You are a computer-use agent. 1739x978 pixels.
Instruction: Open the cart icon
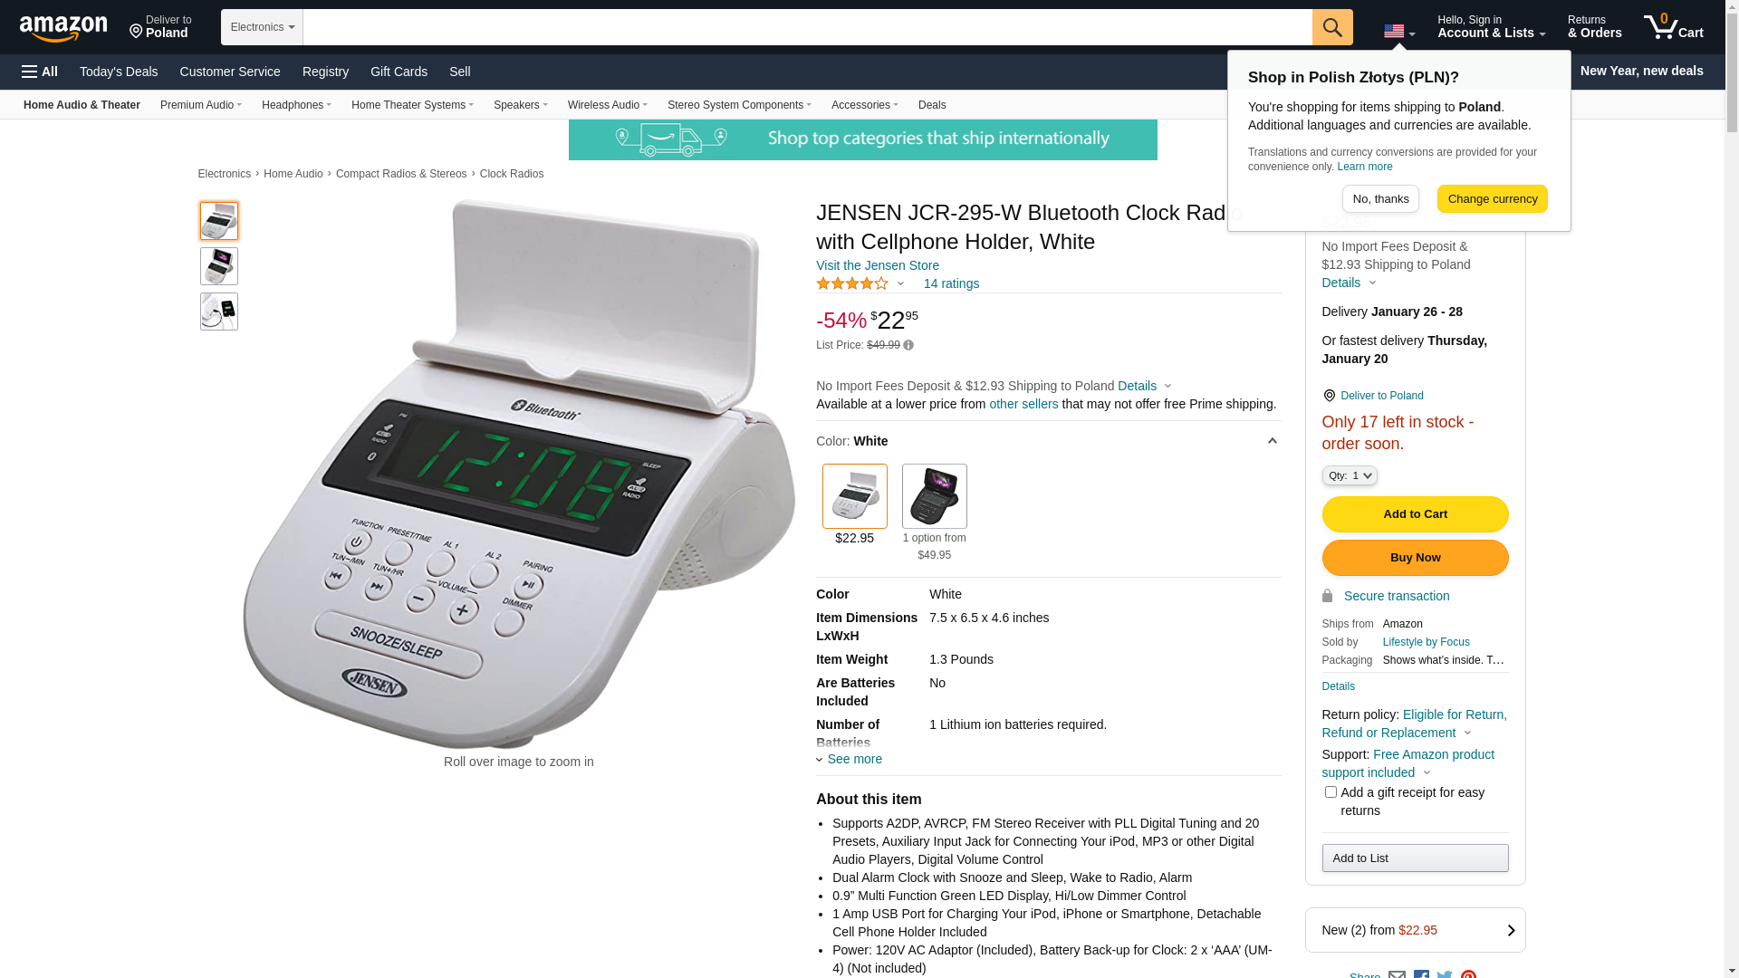(1674, 27)
